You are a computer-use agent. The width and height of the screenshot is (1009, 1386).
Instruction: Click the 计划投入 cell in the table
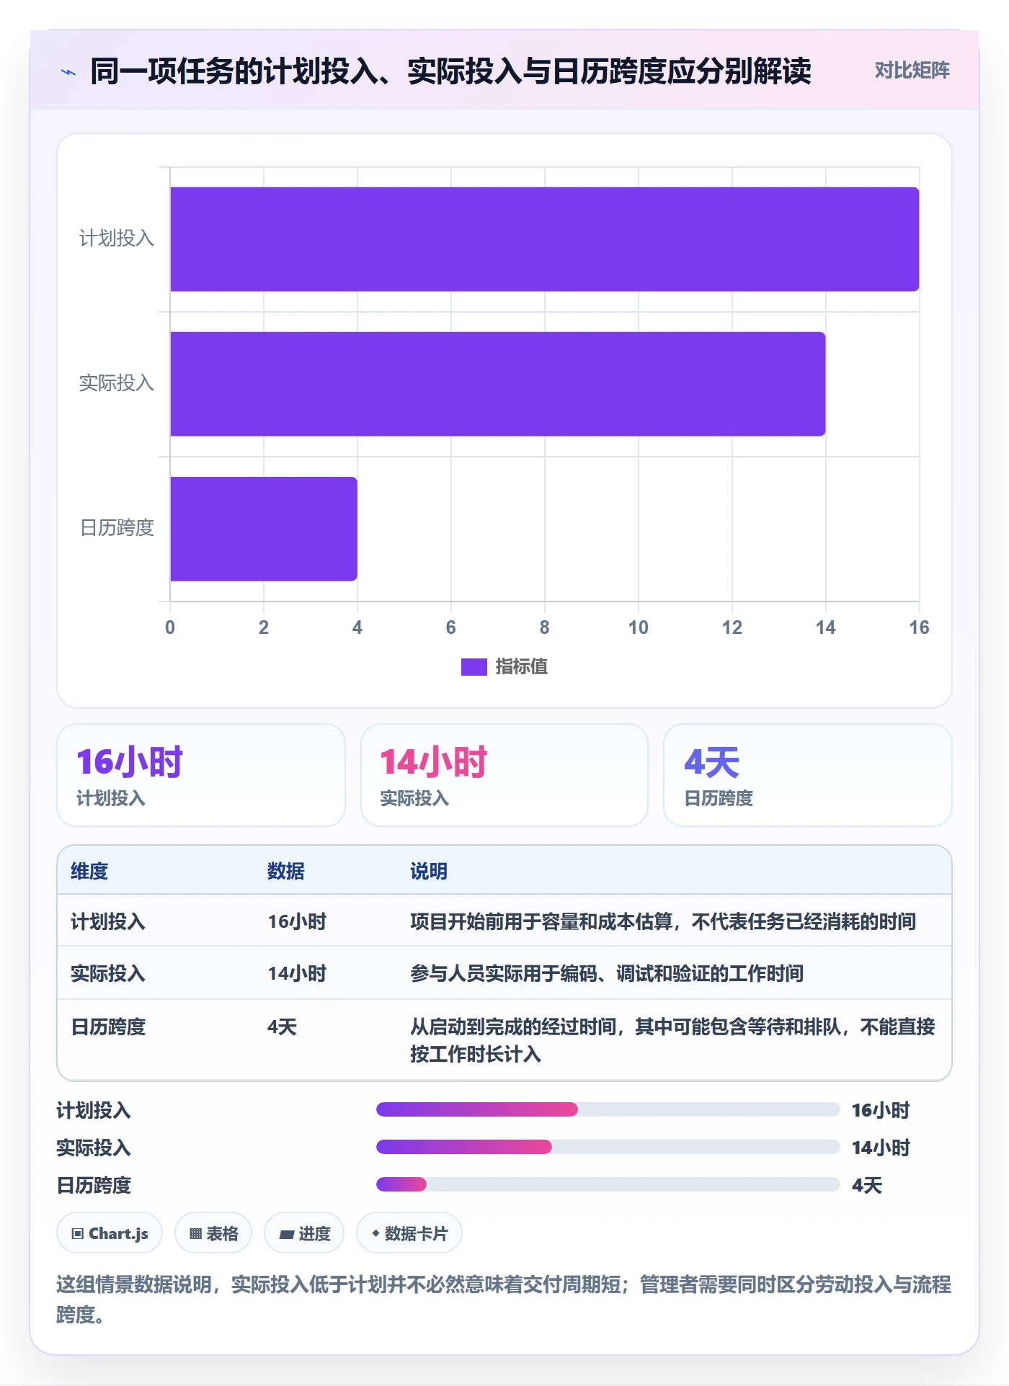[108, 921]
